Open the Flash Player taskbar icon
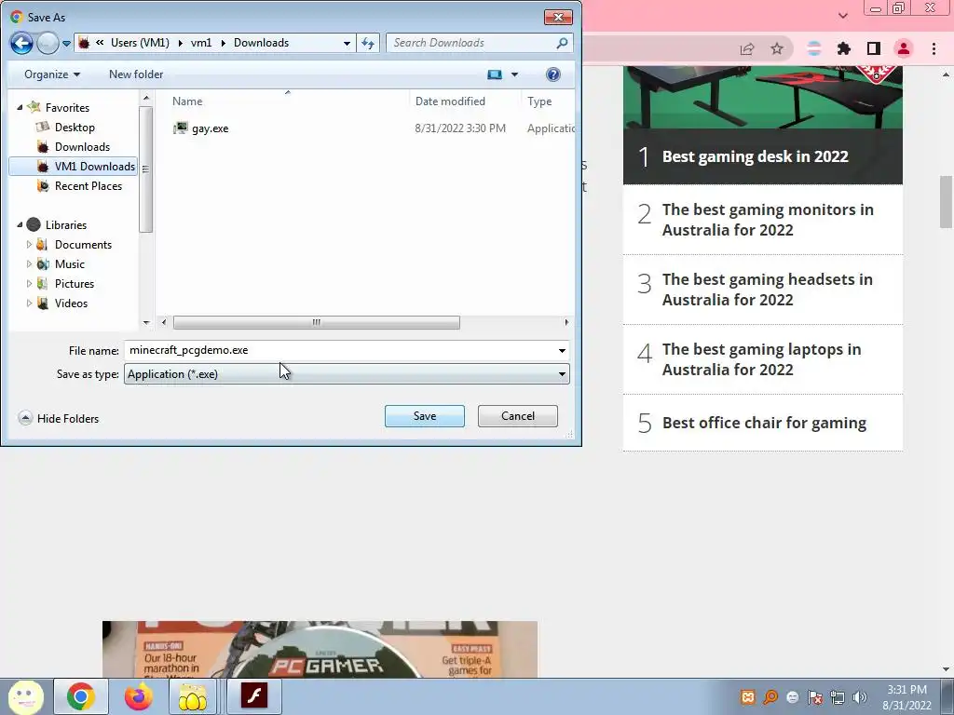This screenshot has width=954, height=715. 254,696
